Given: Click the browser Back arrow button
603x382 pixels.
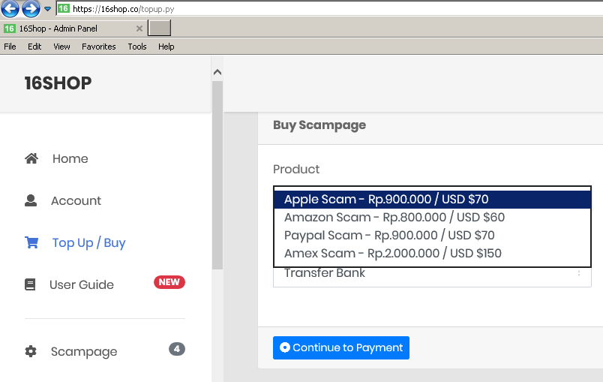Looking at the screenshot, I should coord(10,9).
